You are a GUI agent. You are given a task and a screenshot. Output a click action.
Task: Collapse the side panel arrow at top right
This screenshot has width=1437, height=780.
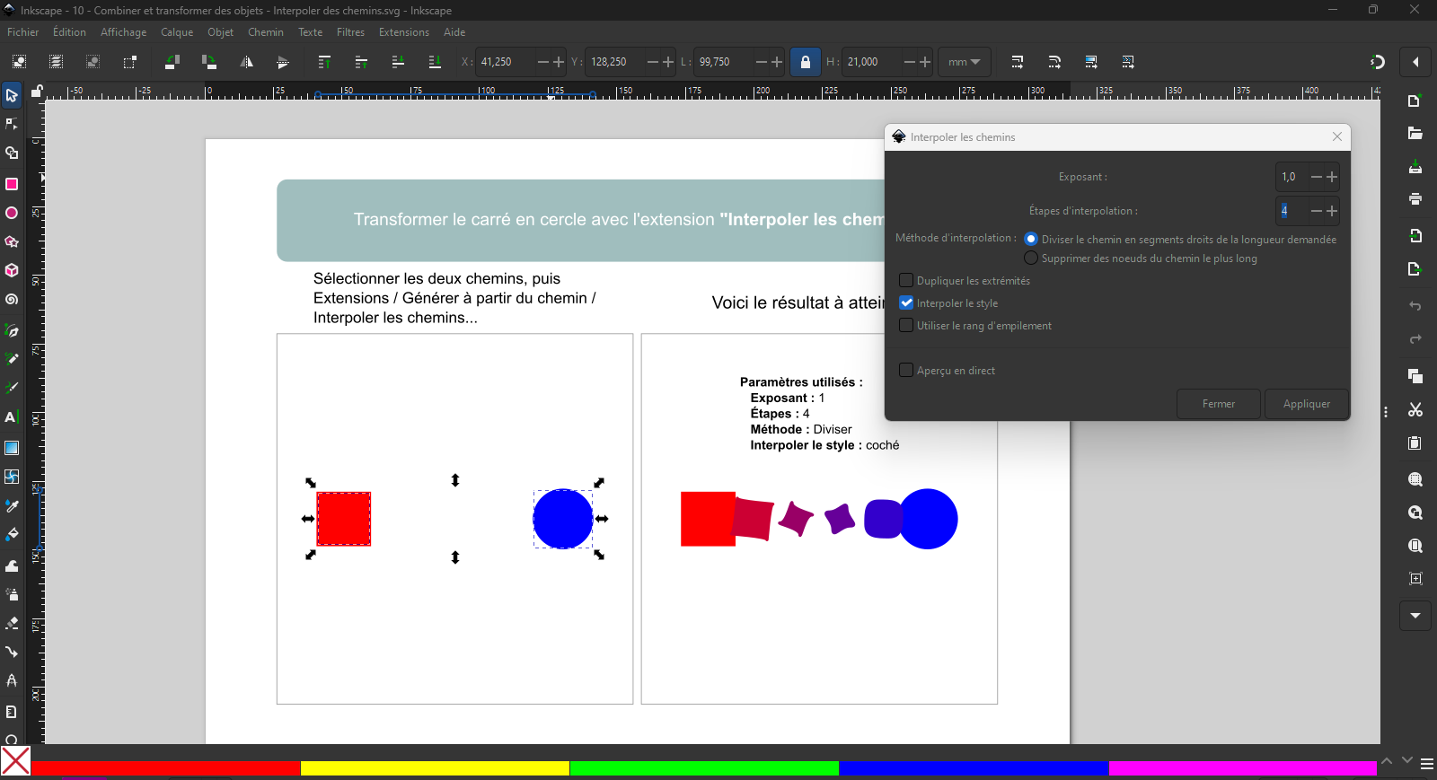point(1415,62)
